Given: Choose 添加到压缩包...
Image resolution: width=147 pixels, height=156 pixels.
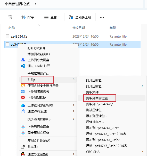Looking at the screenshot, I should tap(96, 116).
